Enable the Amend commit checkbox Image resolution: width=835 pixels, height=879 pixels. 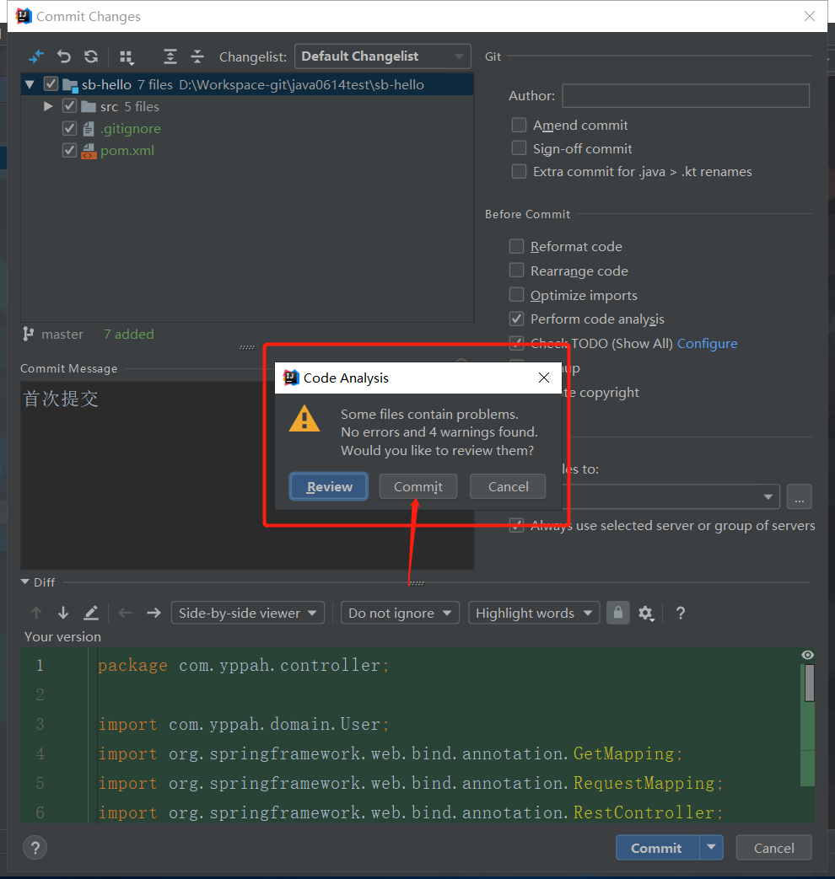(519, 126)
